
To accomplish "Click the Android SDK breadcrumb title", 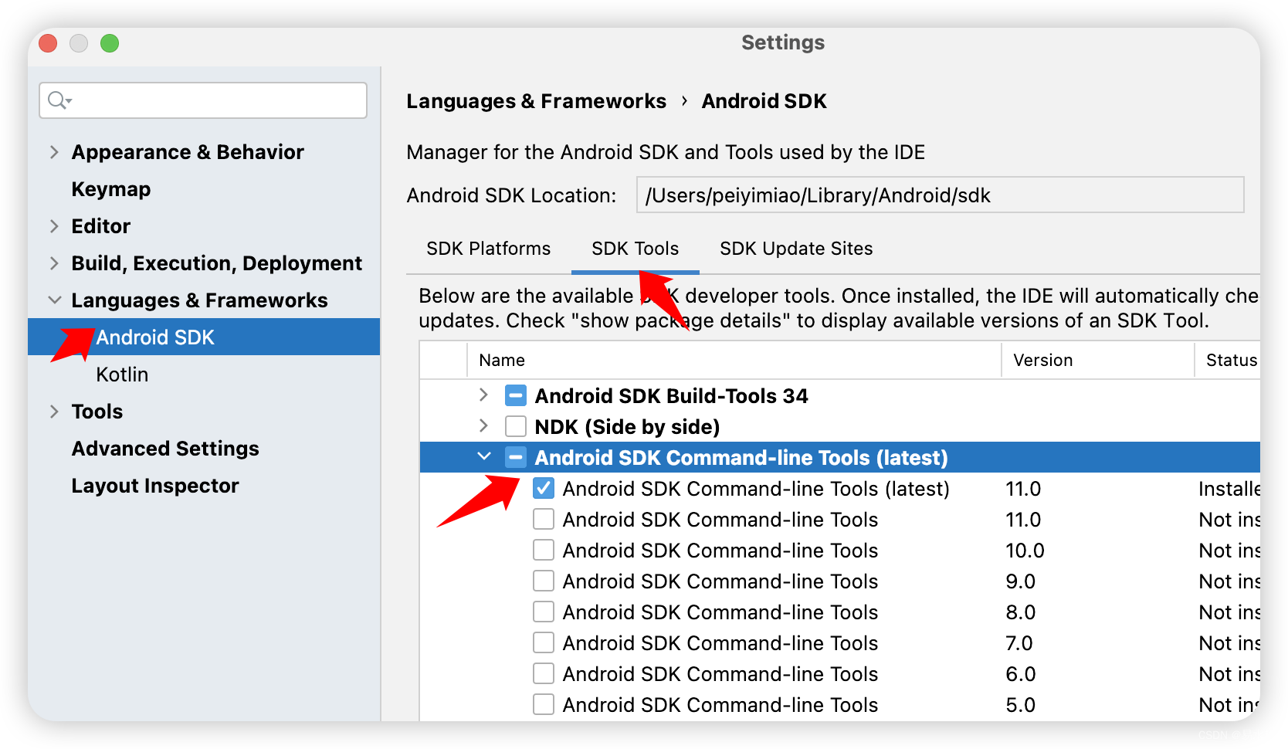I will pos(764,101).
